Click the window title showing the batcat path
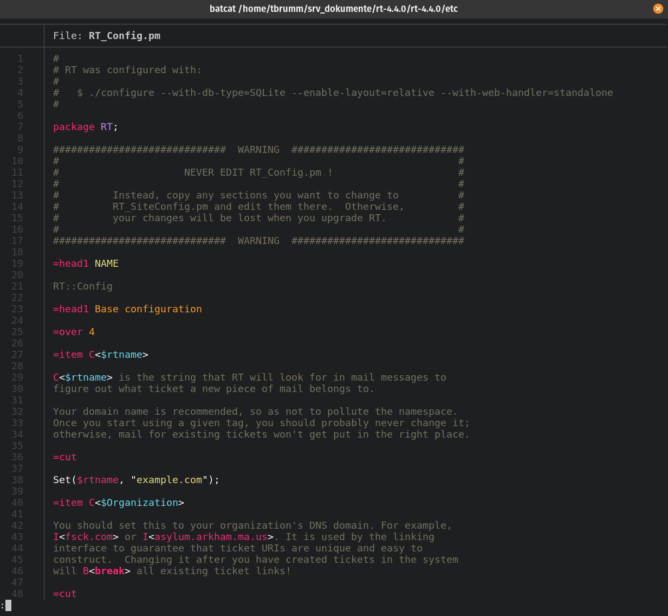Screen dimensions: 668x616 point(333,9)
